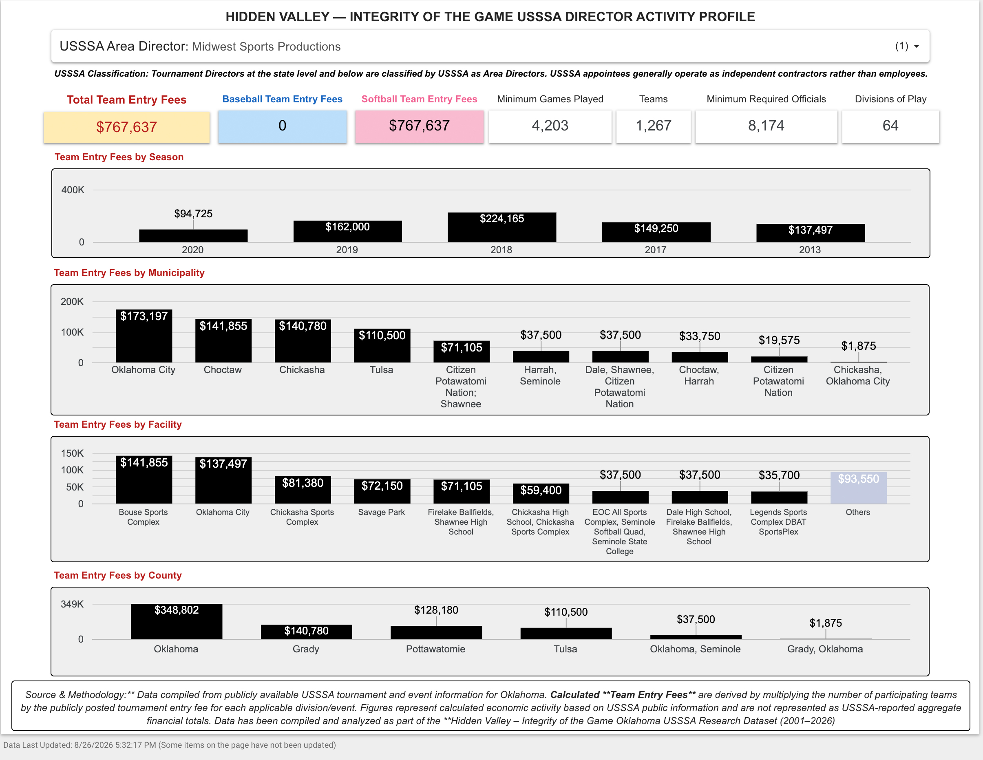Click the 400K axis label in Season chart
983x760 pixels.
tap(73, 190)
